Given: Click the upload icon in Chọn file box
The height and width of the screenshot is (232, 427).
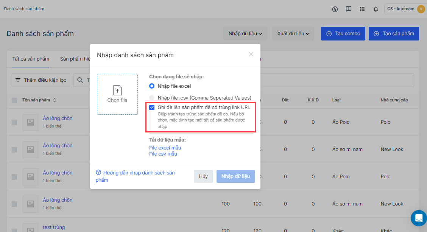Looking at the screenshot, I should tap(117, 90).
